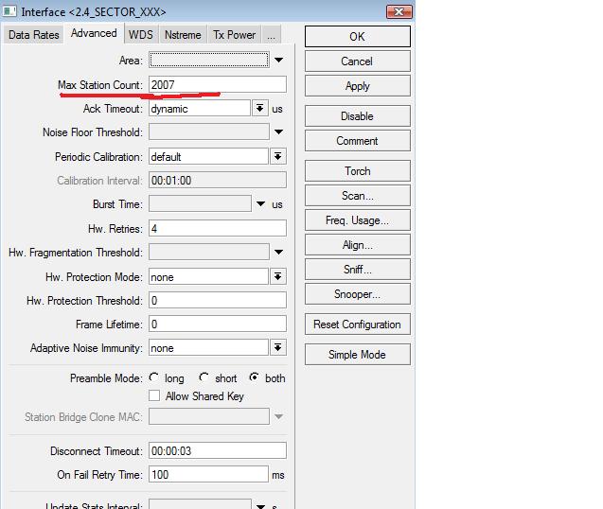Open the Adaptive Noise Immunity dropdown
603x509 pixels.
(x=278, y=348)
